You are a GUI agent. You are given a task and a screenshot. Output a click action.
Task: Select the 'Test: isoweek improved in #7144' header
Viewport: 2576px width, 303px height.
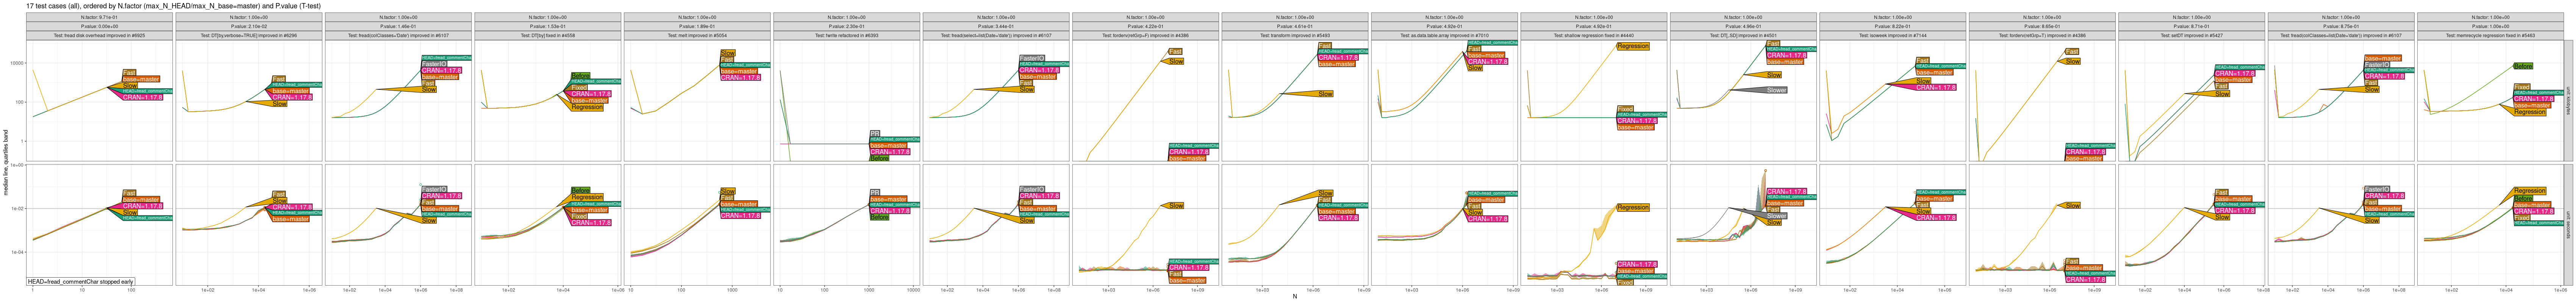tap(1893, 35)
